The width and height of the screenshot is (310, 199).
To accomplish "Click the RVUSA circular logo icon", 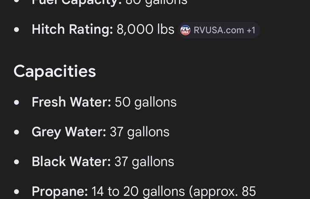I will tap(185, 30).
